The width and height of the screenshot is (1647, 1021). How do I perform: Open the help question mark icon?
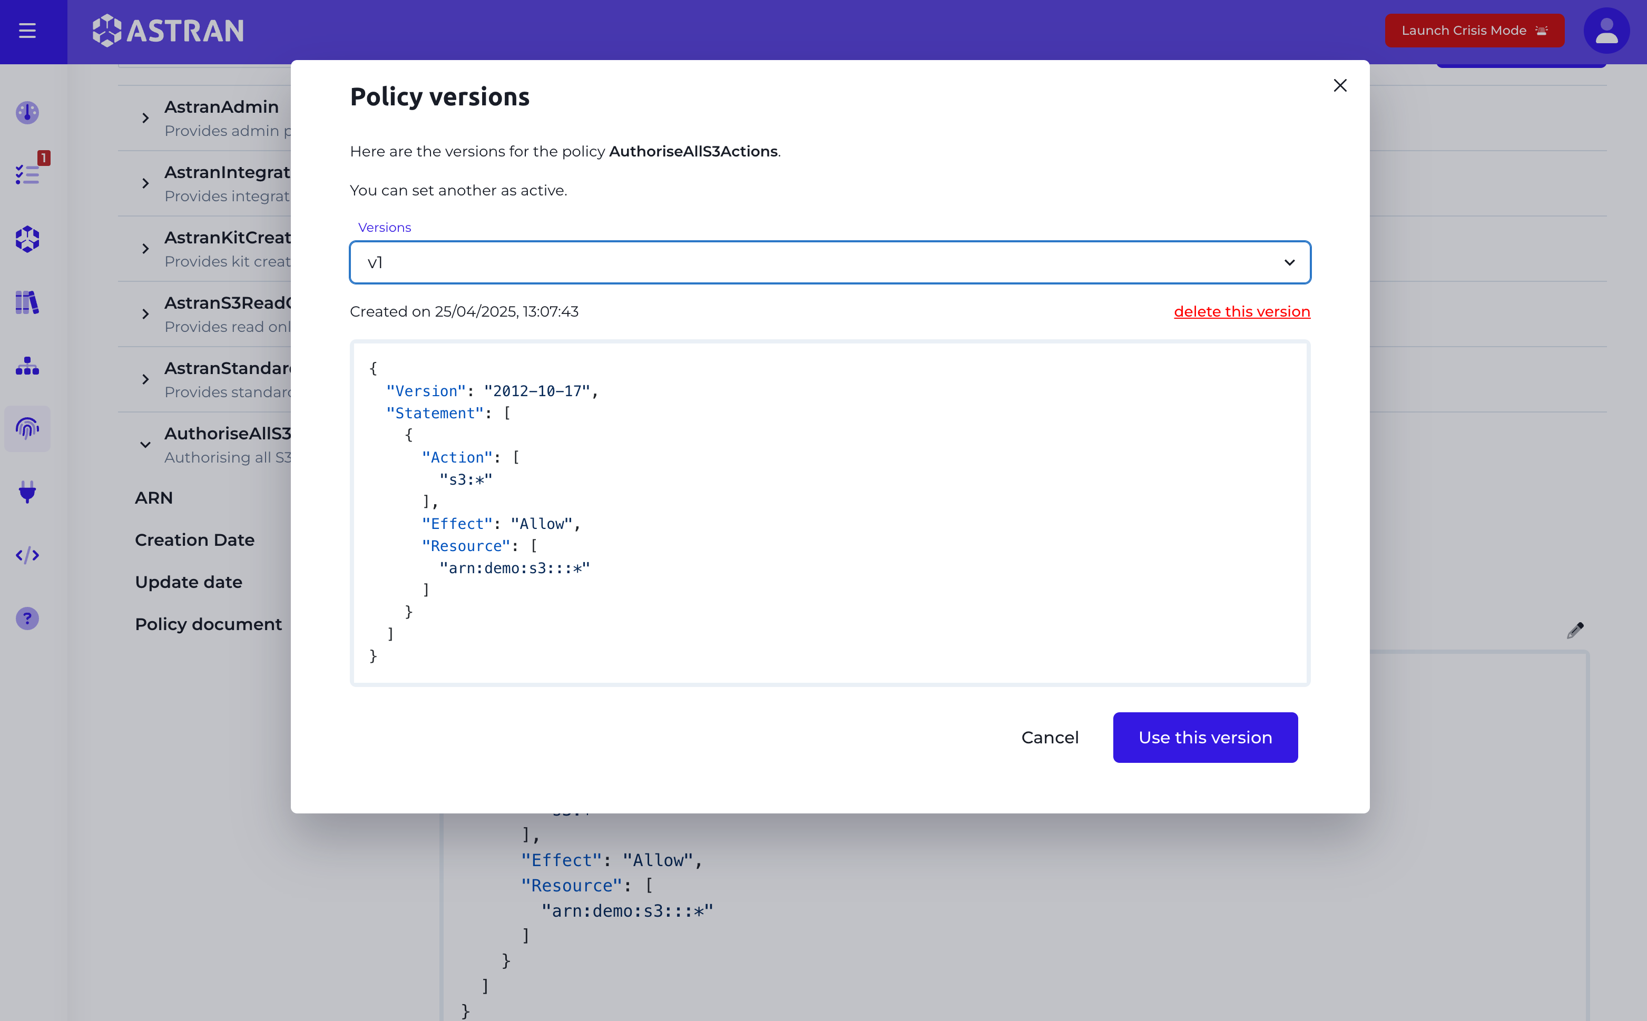[27, 619]
